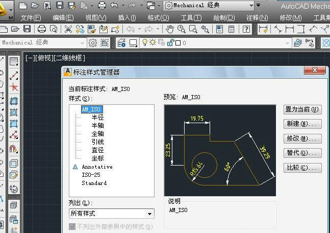This screenshot has height=233, width=330.
Task: Click the 比较(C)... button
Action: 302,168
